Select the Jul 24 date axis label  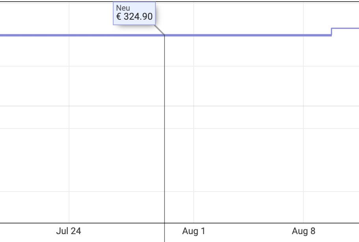pyautogui.click(x=69, y=231)
